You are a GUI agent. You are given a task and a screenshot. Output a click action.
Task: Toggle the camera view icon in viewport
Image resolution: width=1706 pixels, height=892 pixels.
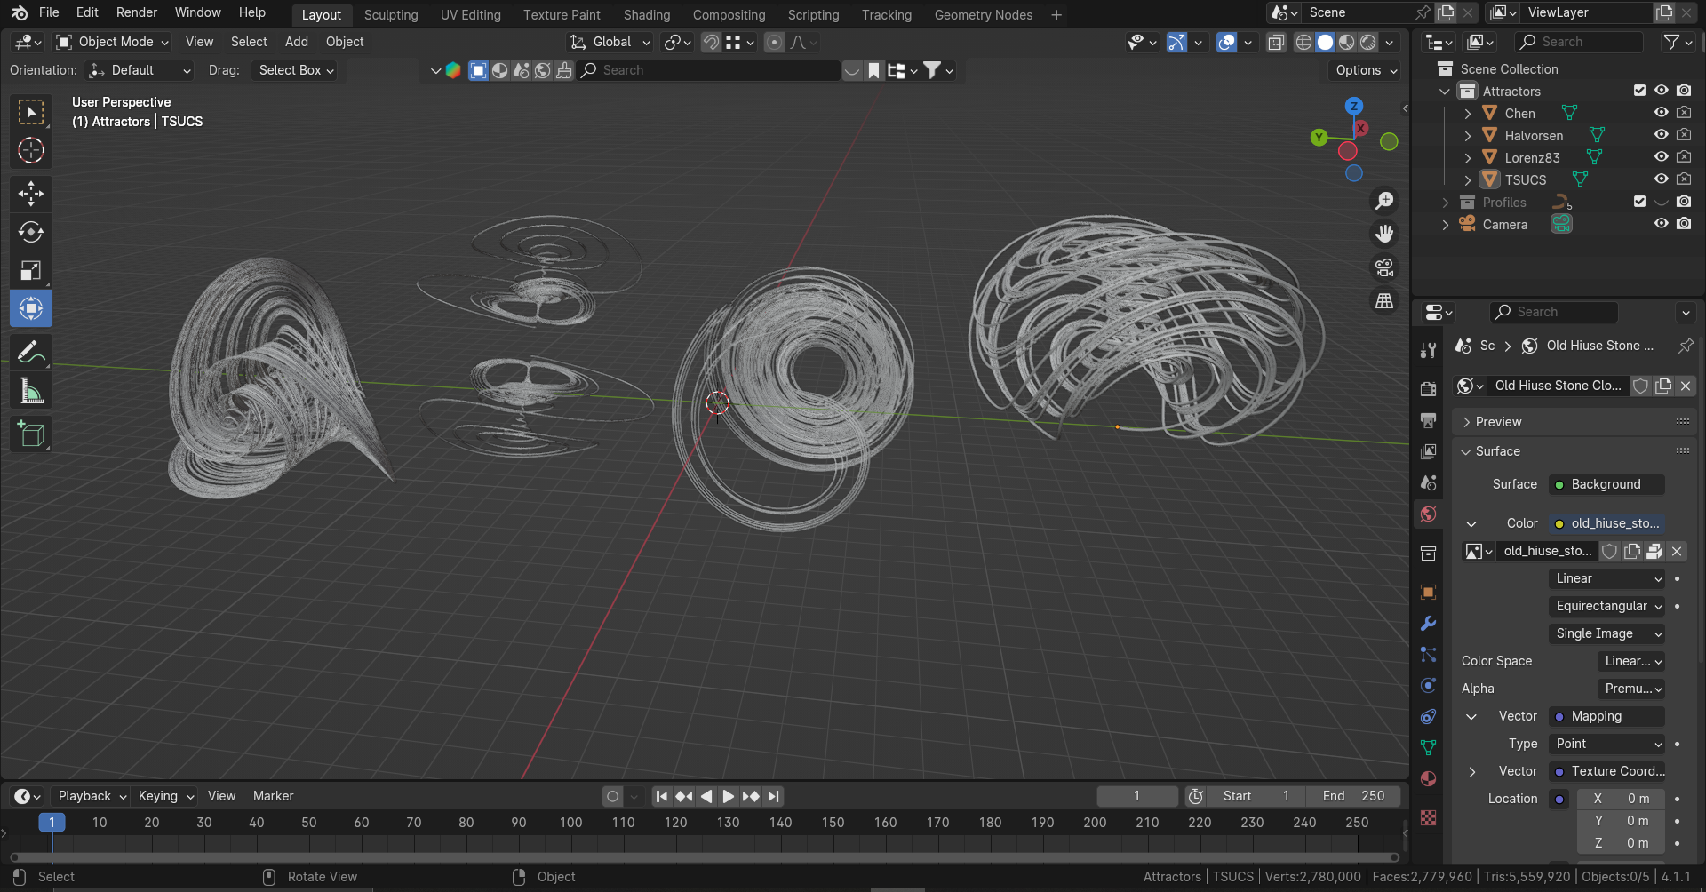(x=1384, y=267)
